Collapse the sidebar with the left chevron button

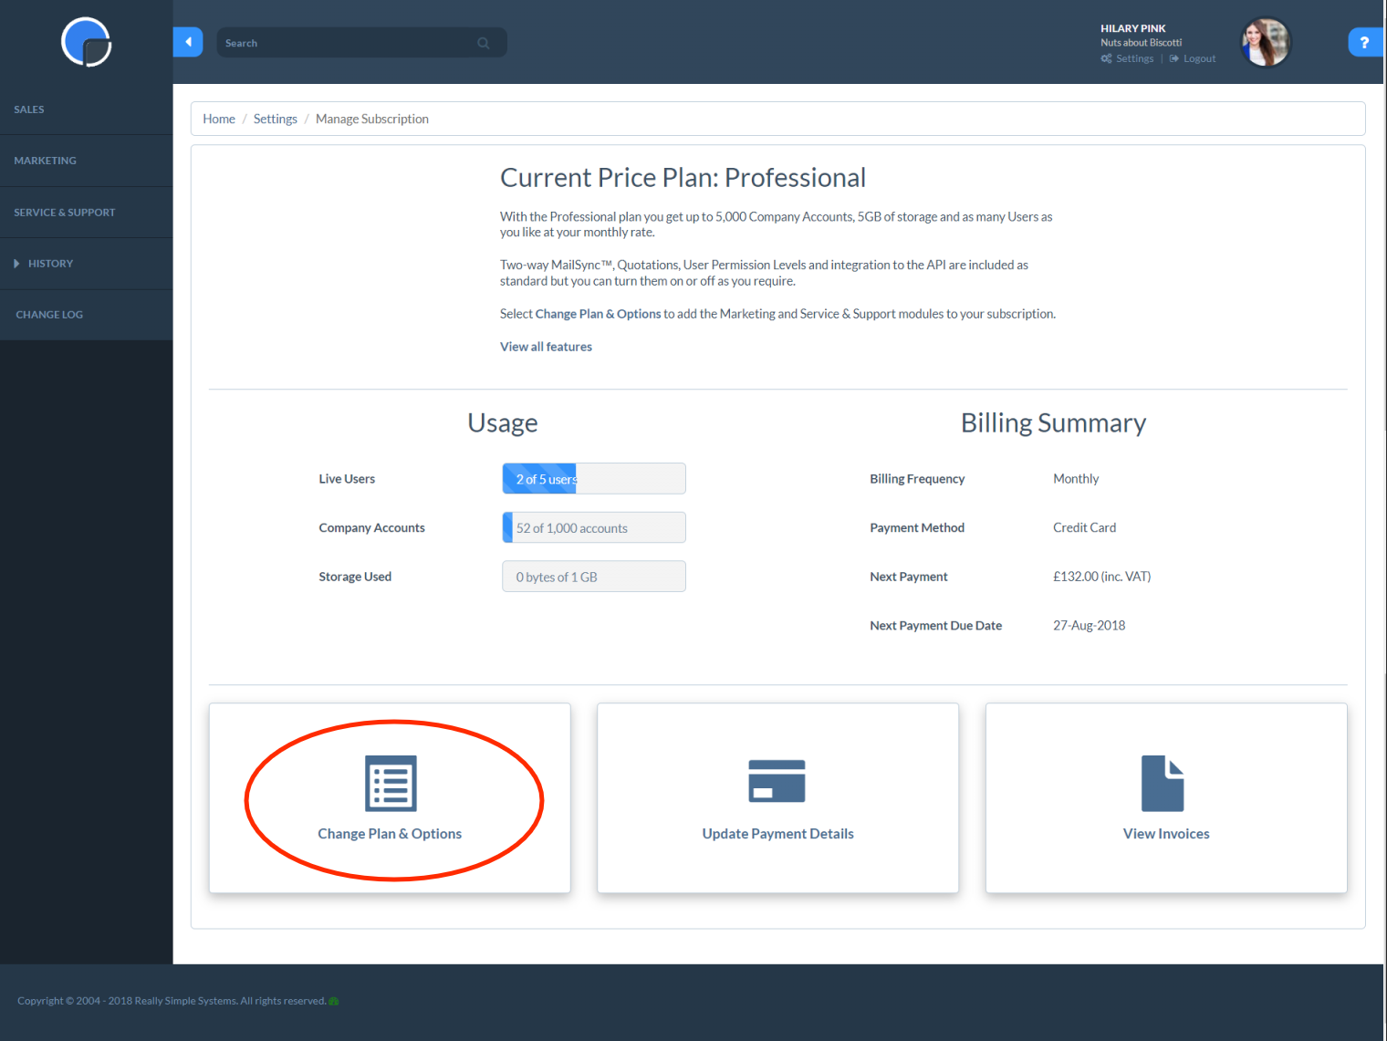188,41
